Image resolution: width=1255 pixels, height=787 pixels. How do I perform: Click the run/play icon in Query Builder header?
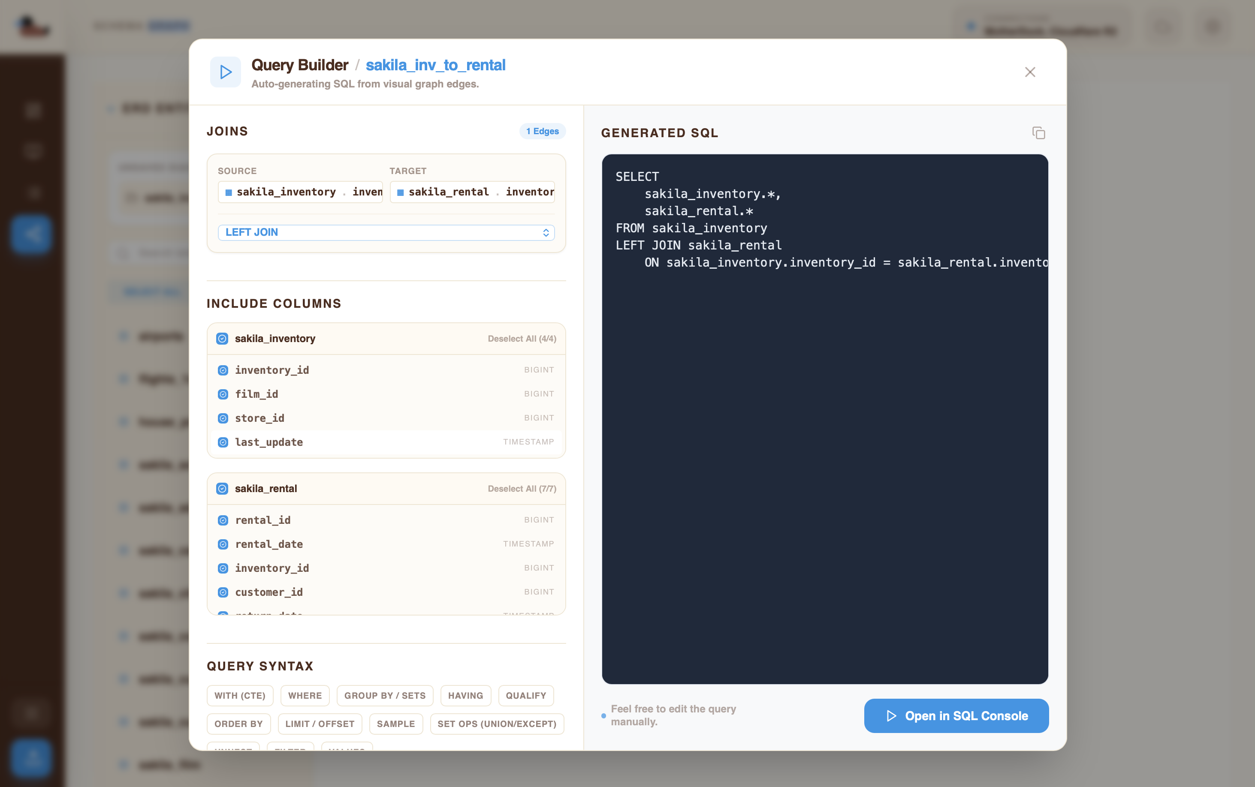pyautogui.click(x=225, y=72)
